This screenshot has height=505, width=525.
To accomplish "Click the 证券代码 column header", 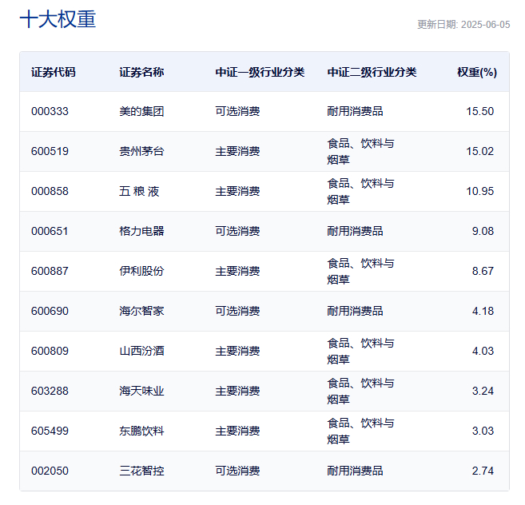I will click(54, 72).
